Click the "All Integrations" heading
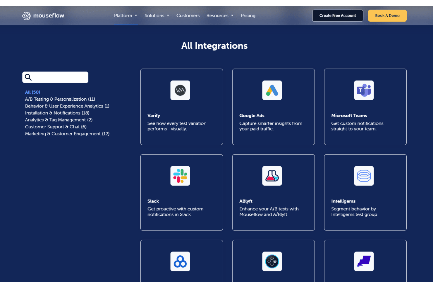The height and width of the screenshot is (288, 433). point(214,46)
